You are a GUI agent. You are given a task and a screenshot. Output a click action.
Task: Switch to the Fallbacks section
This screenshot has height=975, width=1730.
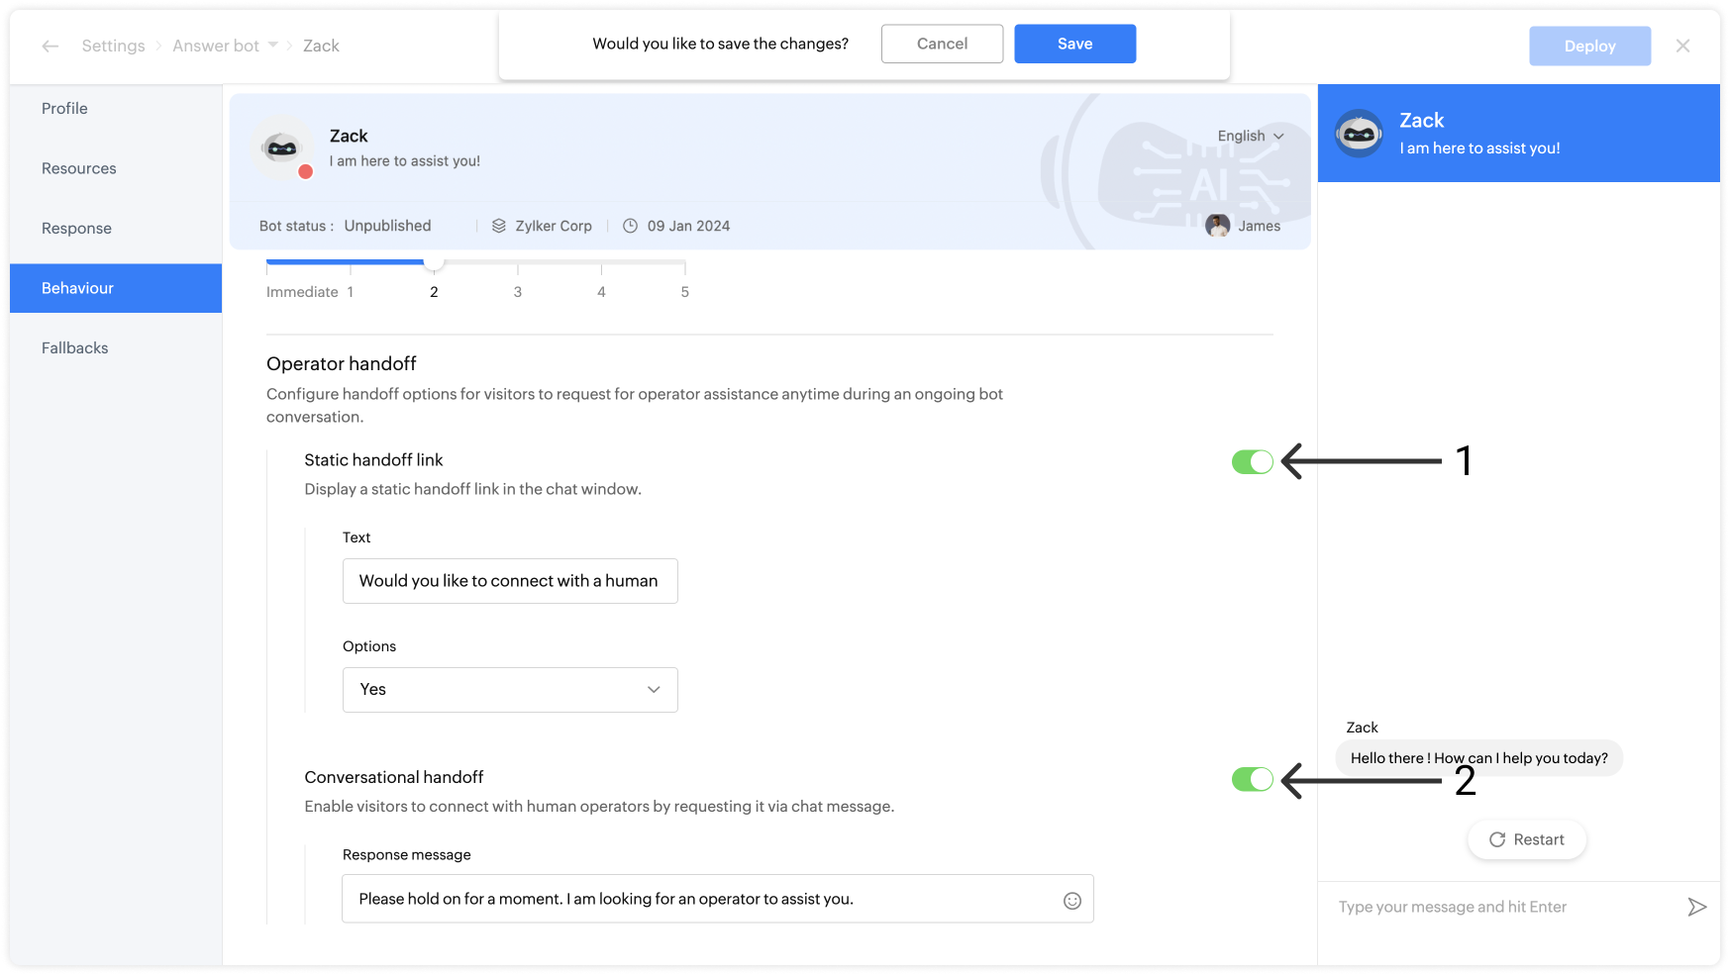pos(75,347)
